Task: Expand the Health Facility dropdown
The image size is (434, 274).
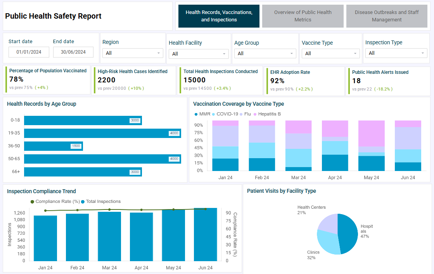Action: pyautogui.click(x=199, y=54)
